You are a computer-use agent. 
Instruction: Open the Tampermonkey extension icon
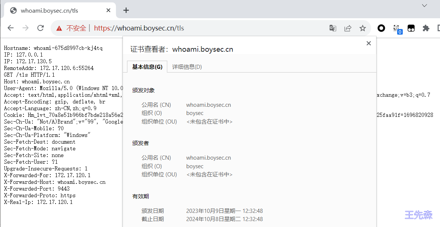click(x=411, y=28)
